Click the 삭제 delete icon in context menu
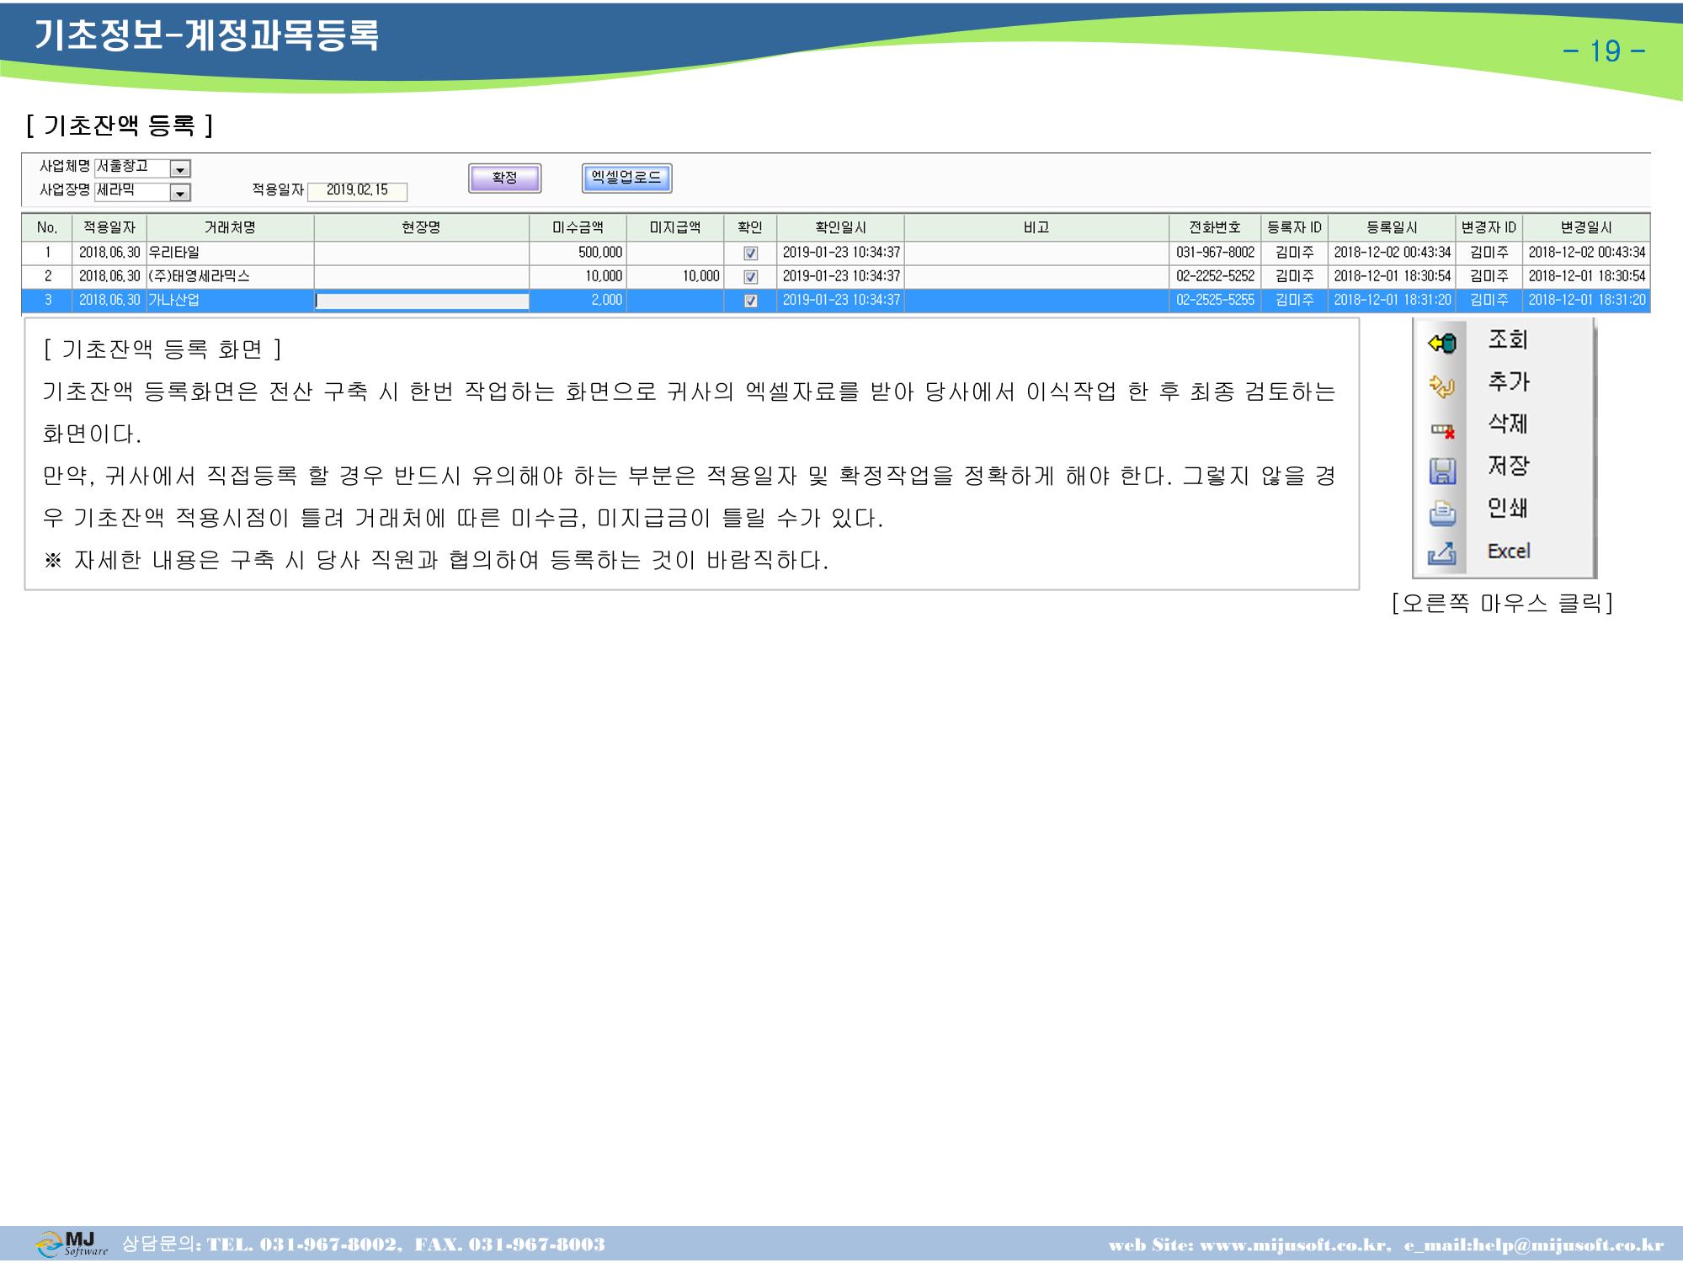The image size is (1683, 1263). coord(1442,429)
